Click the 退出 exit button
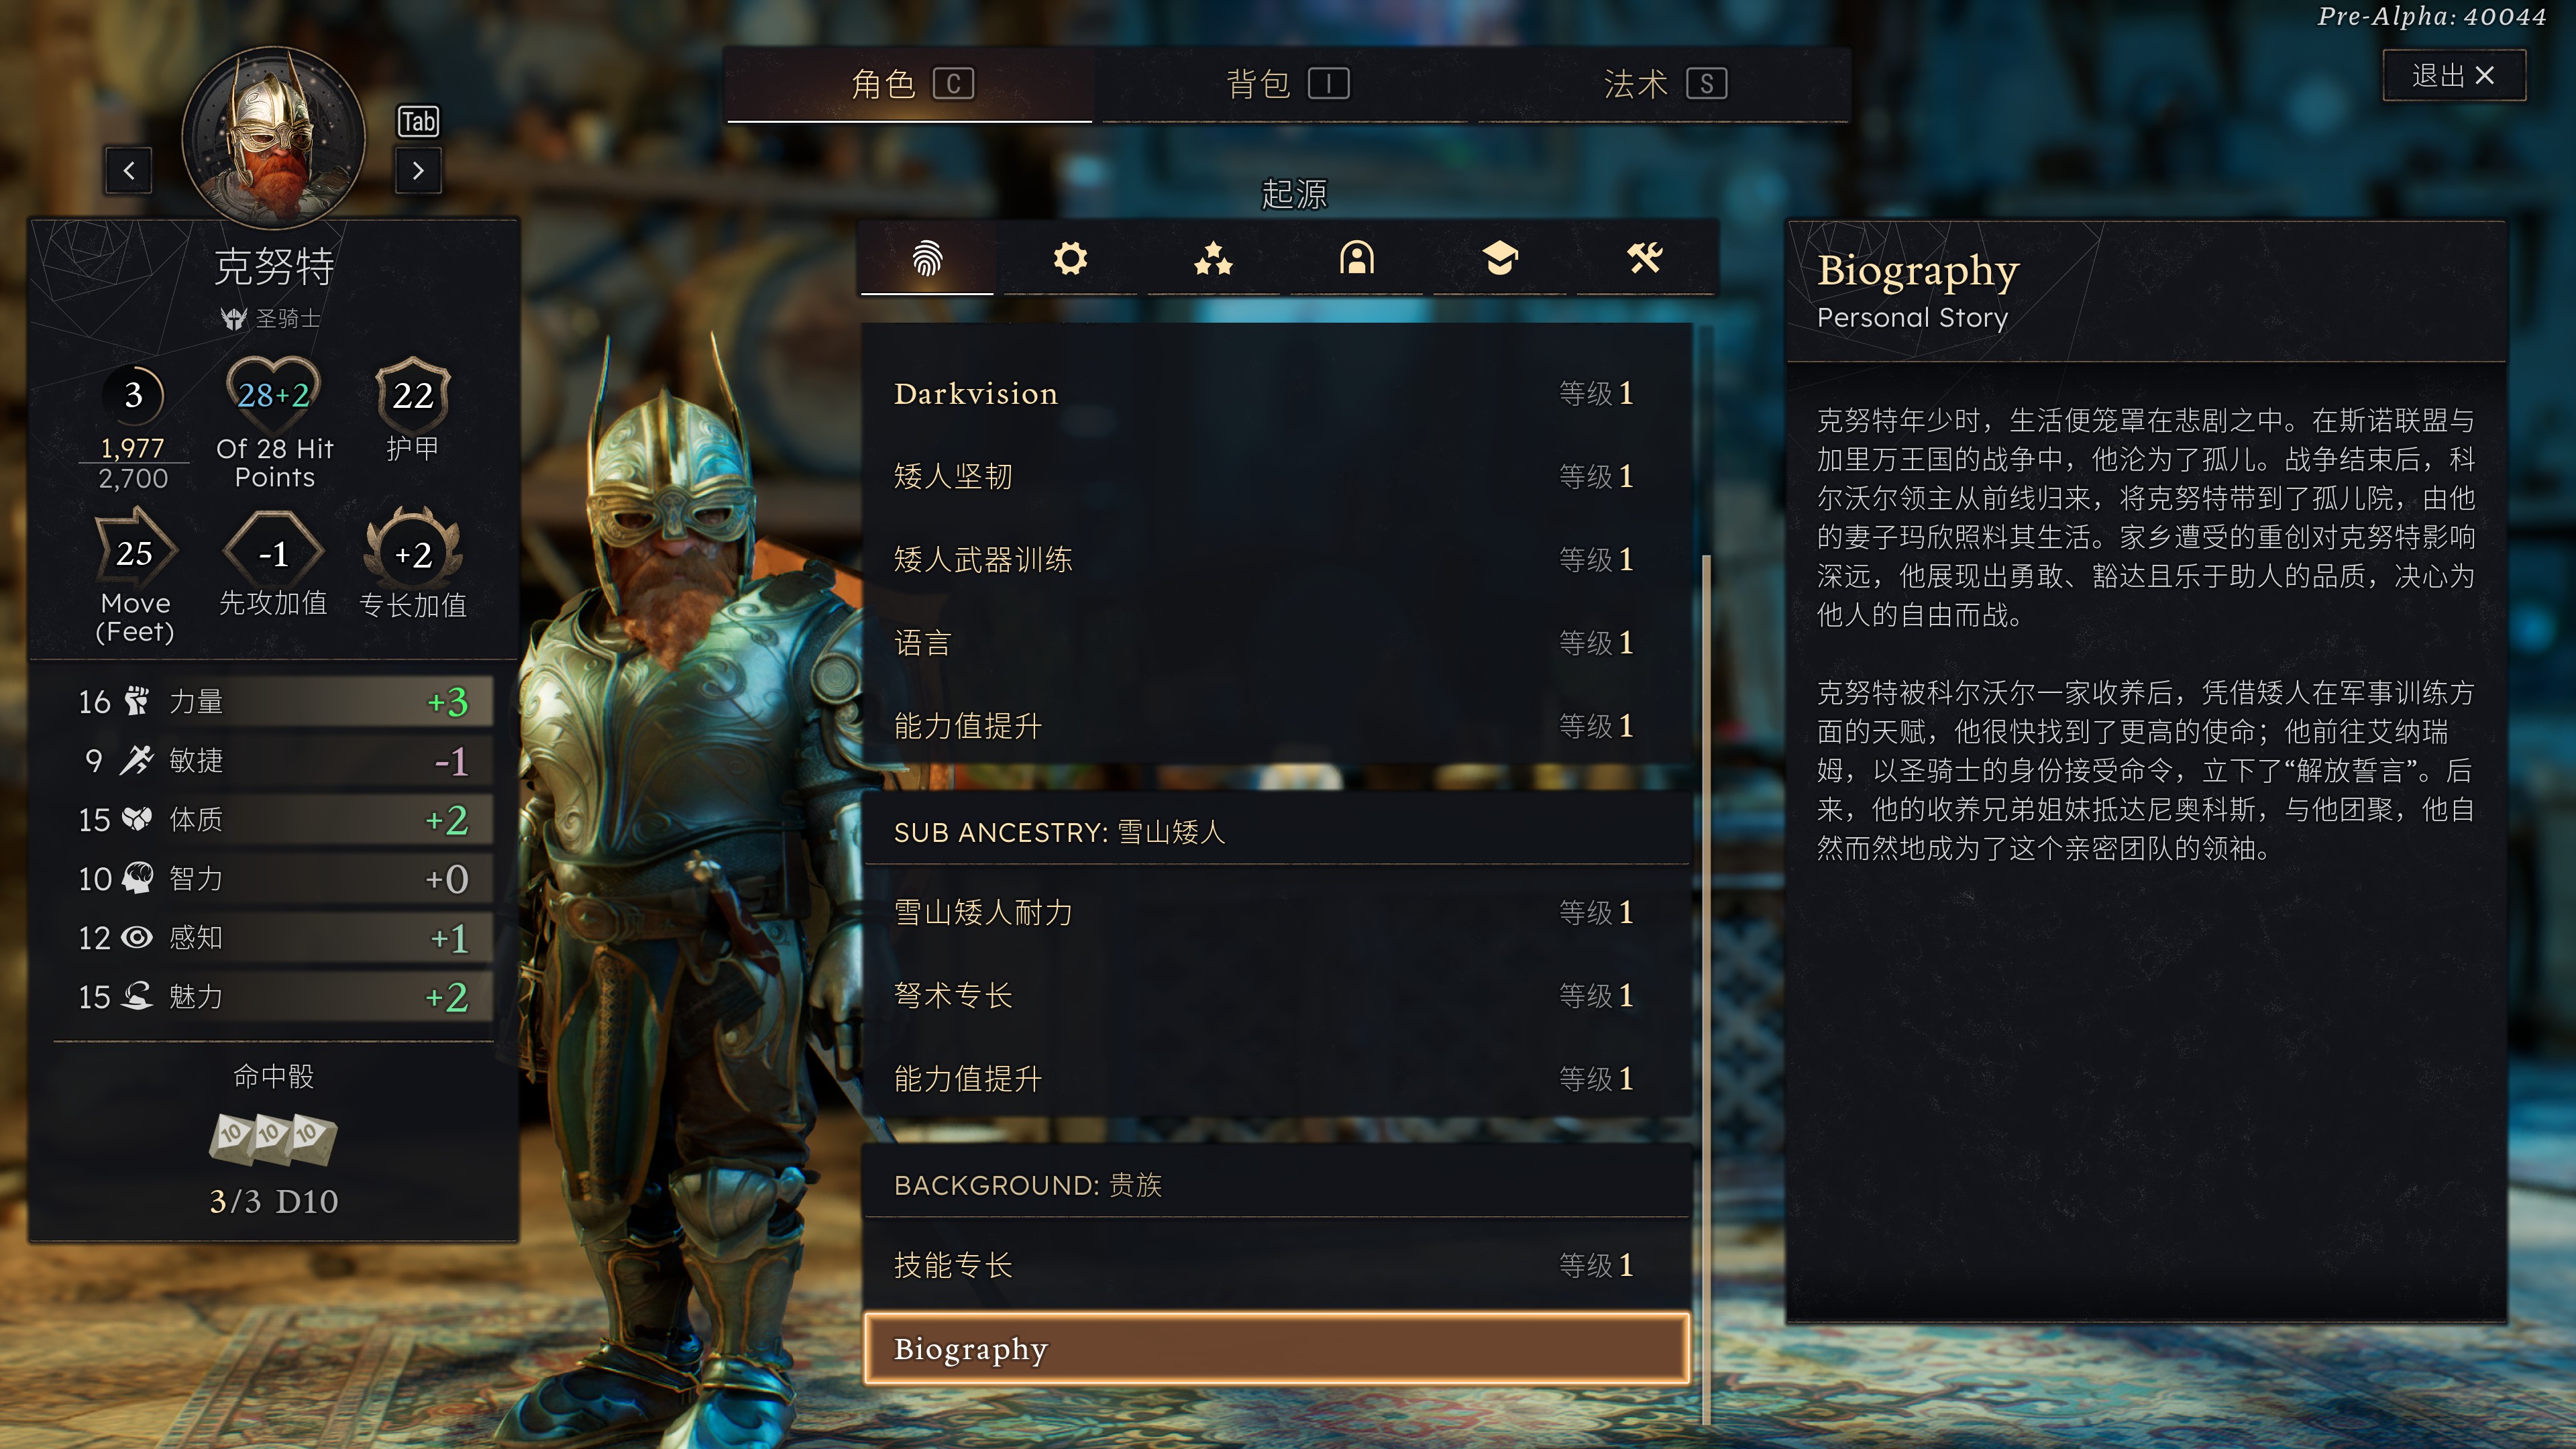 tap(2454, 75)
